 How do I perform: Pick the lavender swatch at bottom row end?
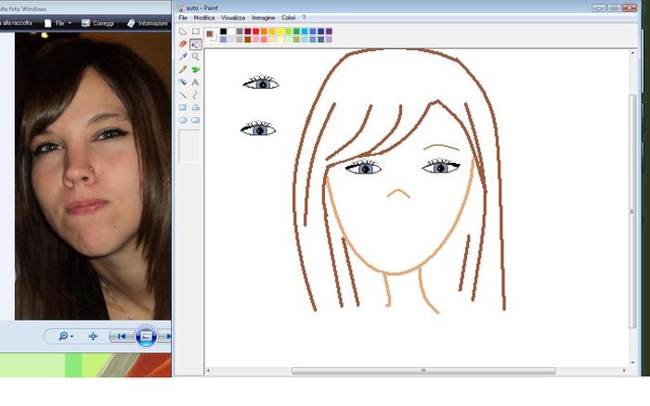[329, 39]
